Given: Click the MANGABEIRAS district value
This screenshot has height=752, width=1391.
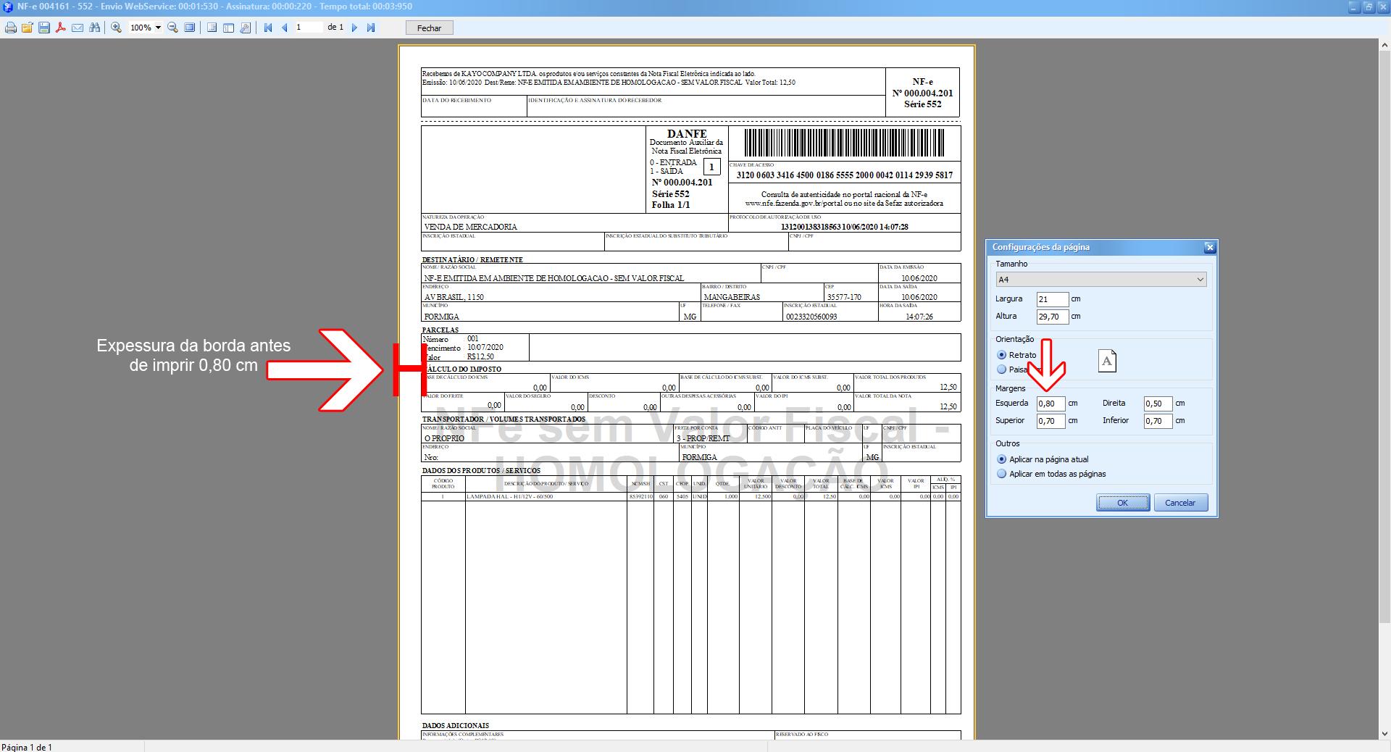Looking at the screenshot, I should point(732,297).
